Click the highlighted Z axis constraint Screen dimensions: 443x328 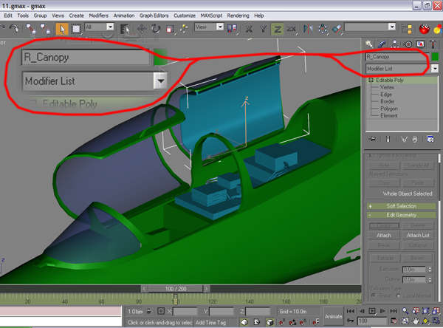[278, 29]
